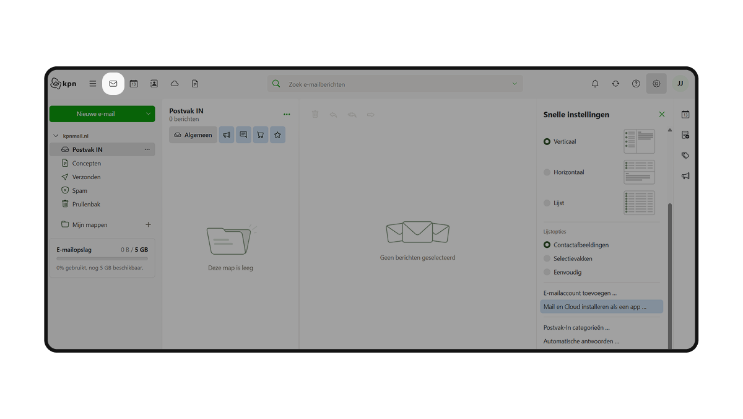Screen dimensions: 743x419
Task: Open the Calendar app in top bar
Action: [134, 84]
